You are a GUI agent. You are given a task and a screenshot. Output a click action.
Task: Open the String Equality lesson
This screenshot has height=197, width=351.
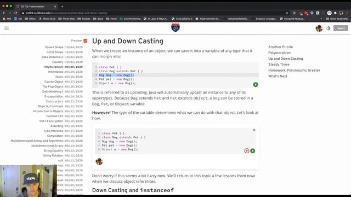click(x=63, y=150)
